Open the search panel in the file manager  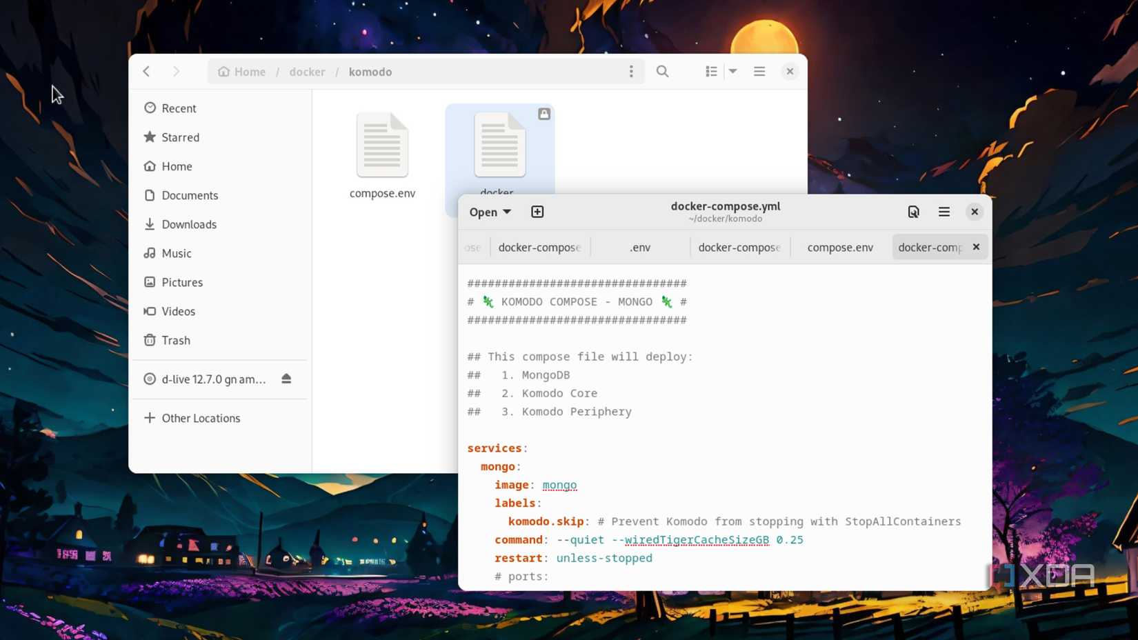click(x=662, y=71)
